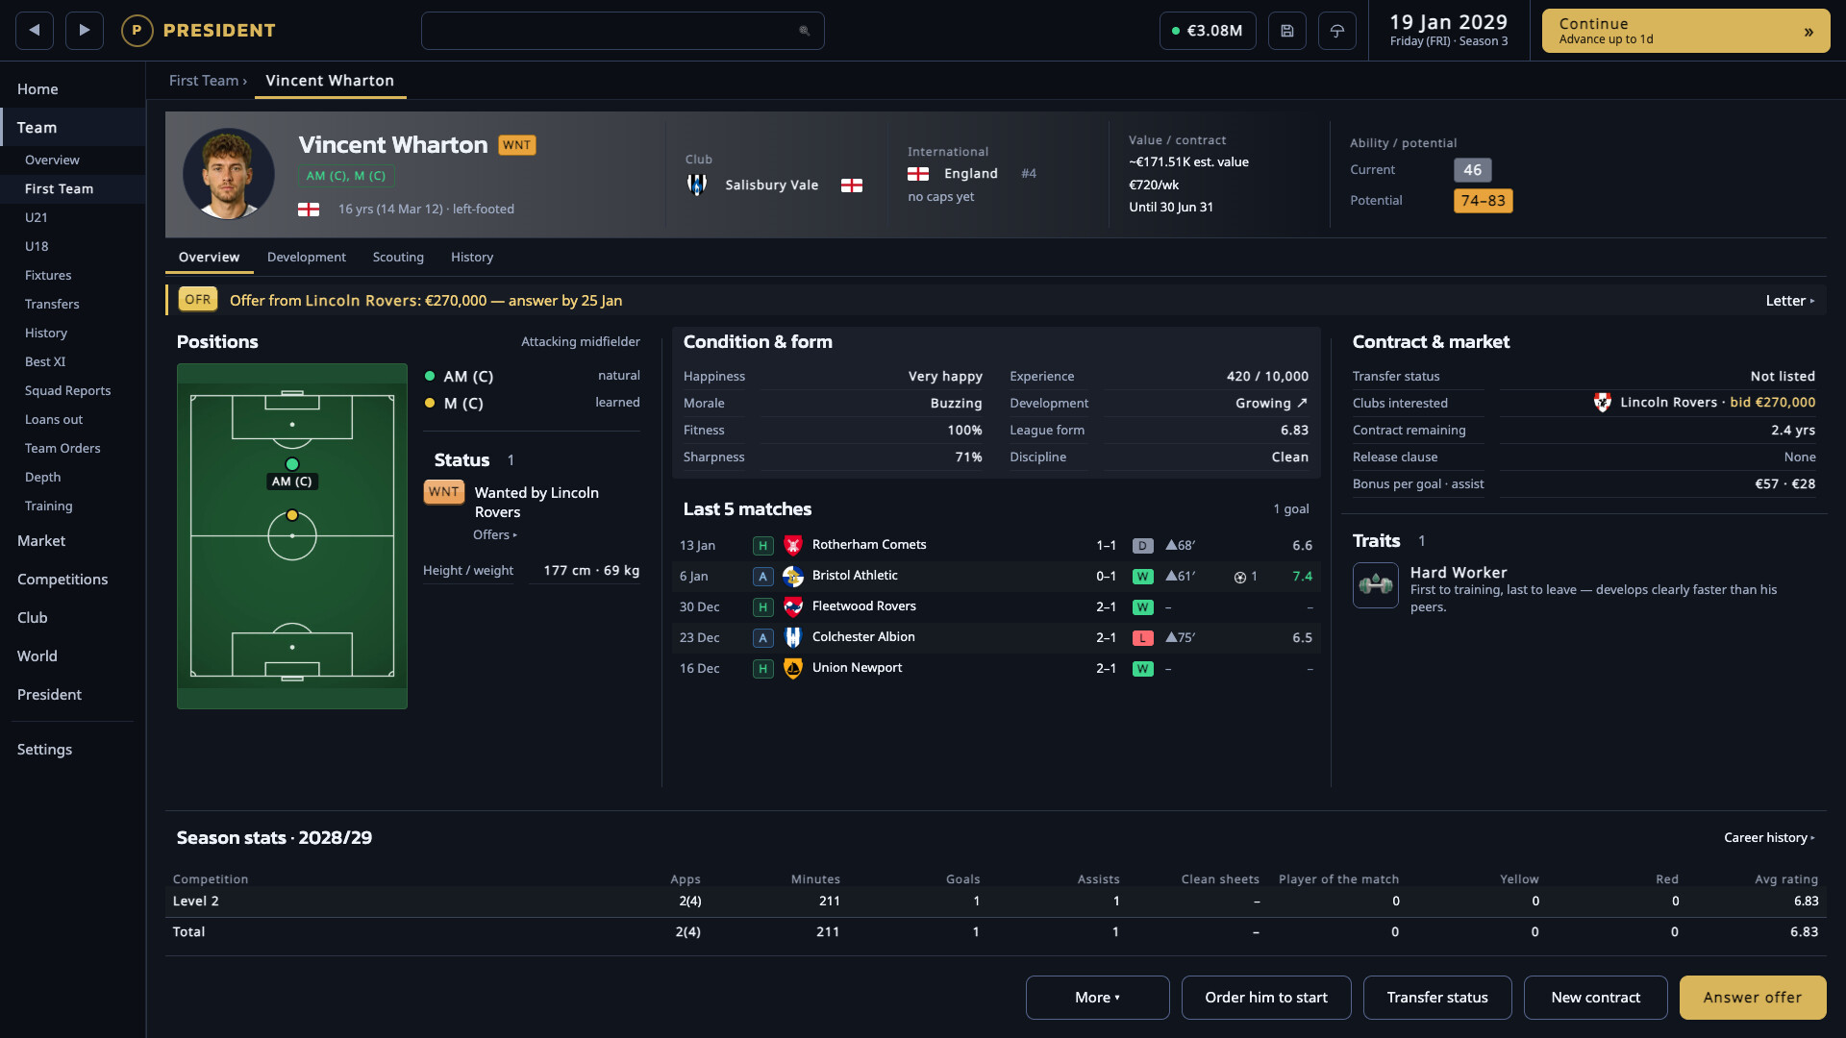The width and height of the screenshot is (1846, 1038).
Task: Open the player History tab
Action: [x=472, y=258]
